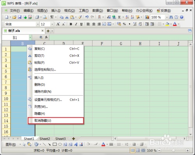Viewport: 195px width, 155px height.
Task: Undo the last action
Action: pyautogui.click(x=87, y=17)
